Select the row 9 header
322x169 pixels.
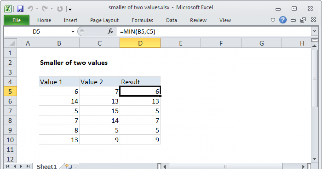tap(10, 130)
